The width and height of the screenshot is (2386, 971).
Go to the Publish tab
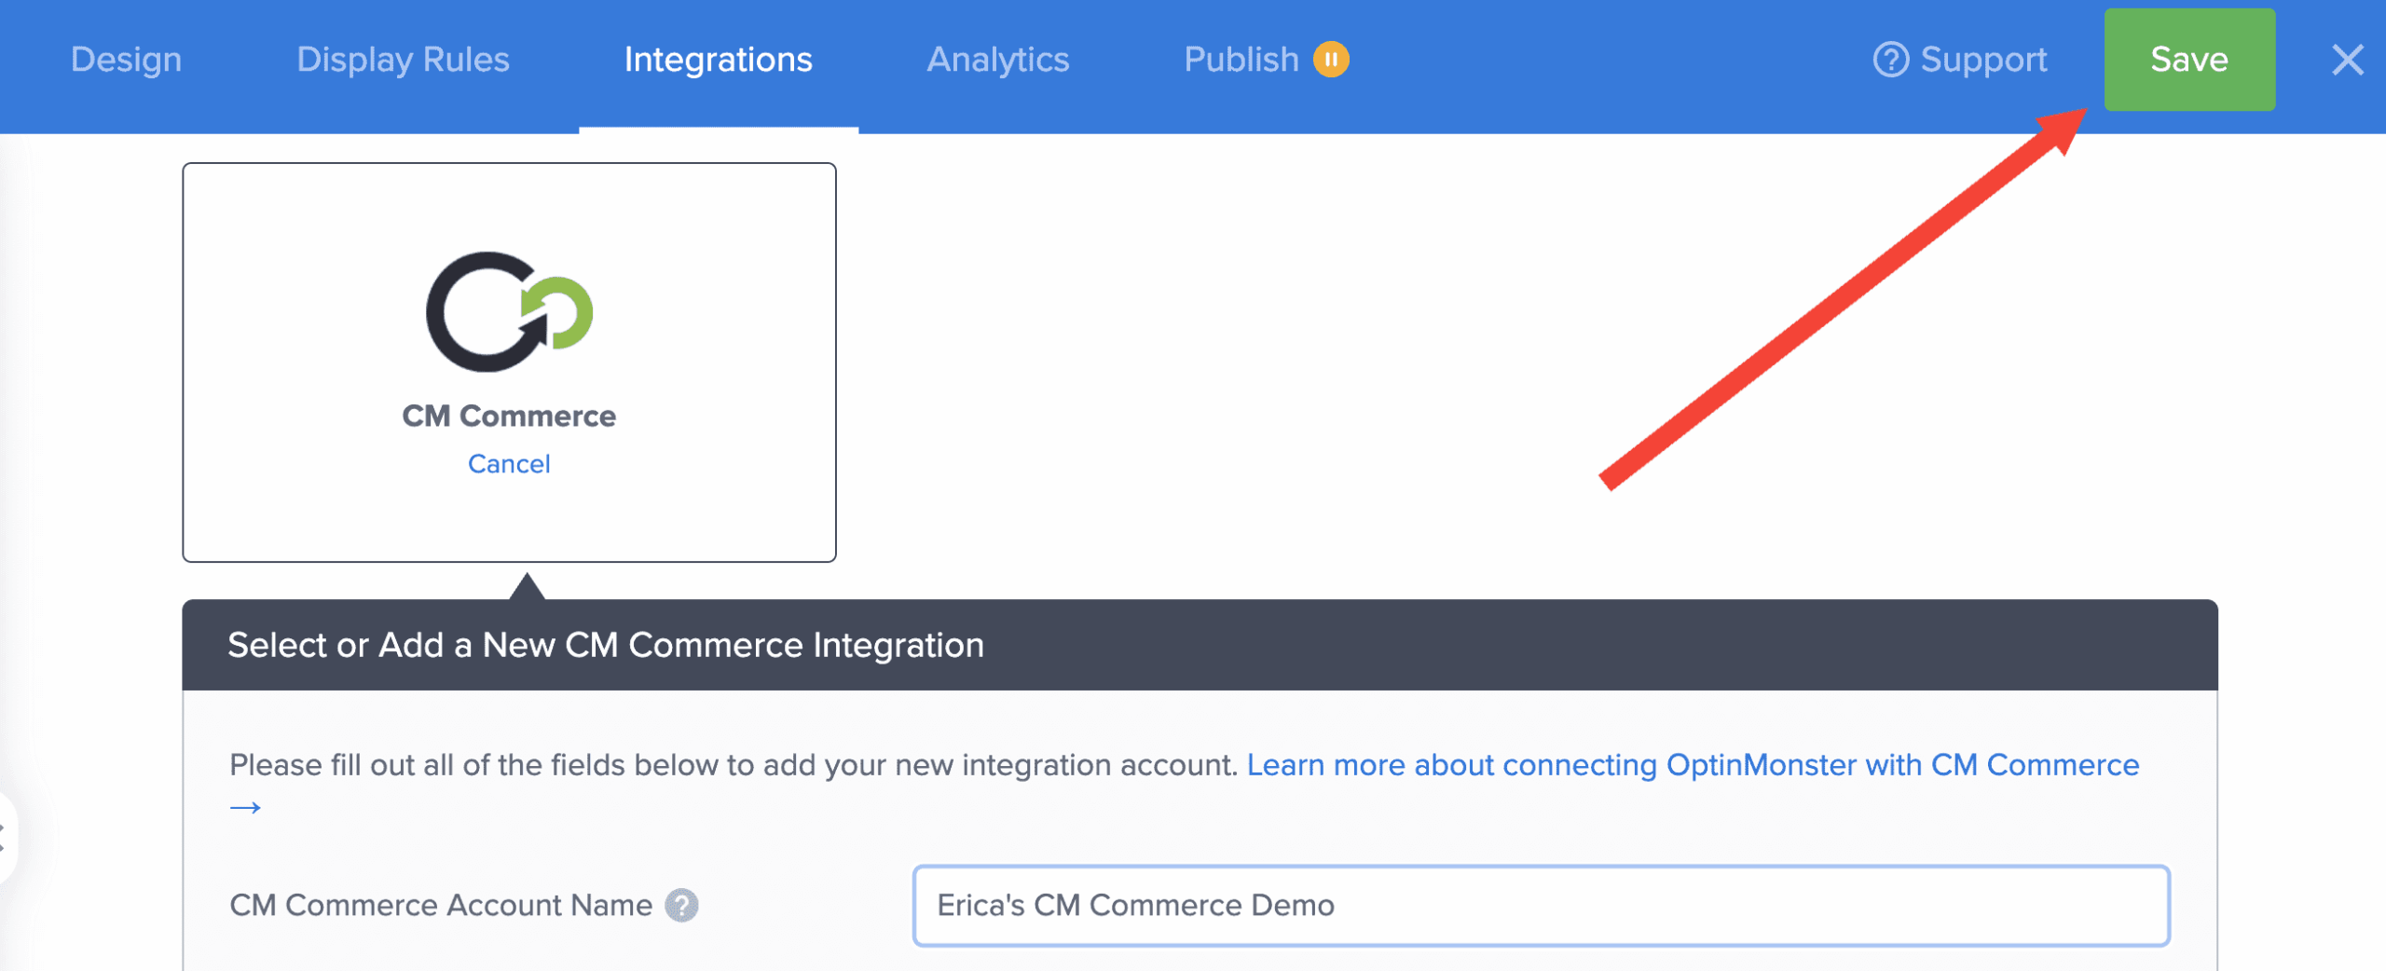[1241, 60]
